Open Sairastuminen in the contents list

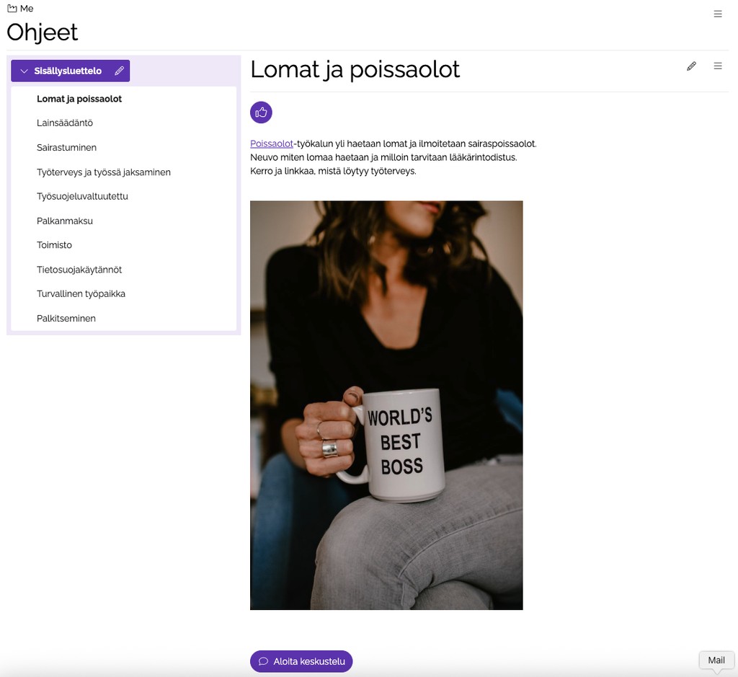click(x=66, y=147)
